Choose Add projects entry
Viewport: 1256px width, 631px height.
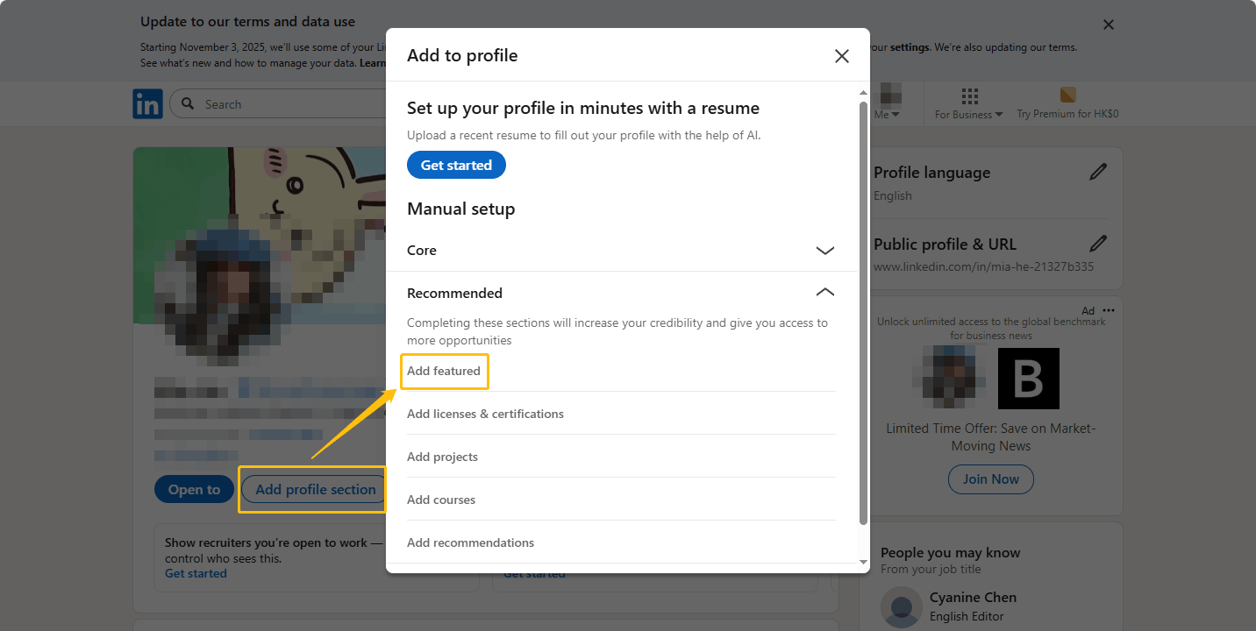(x=442, y=457)
